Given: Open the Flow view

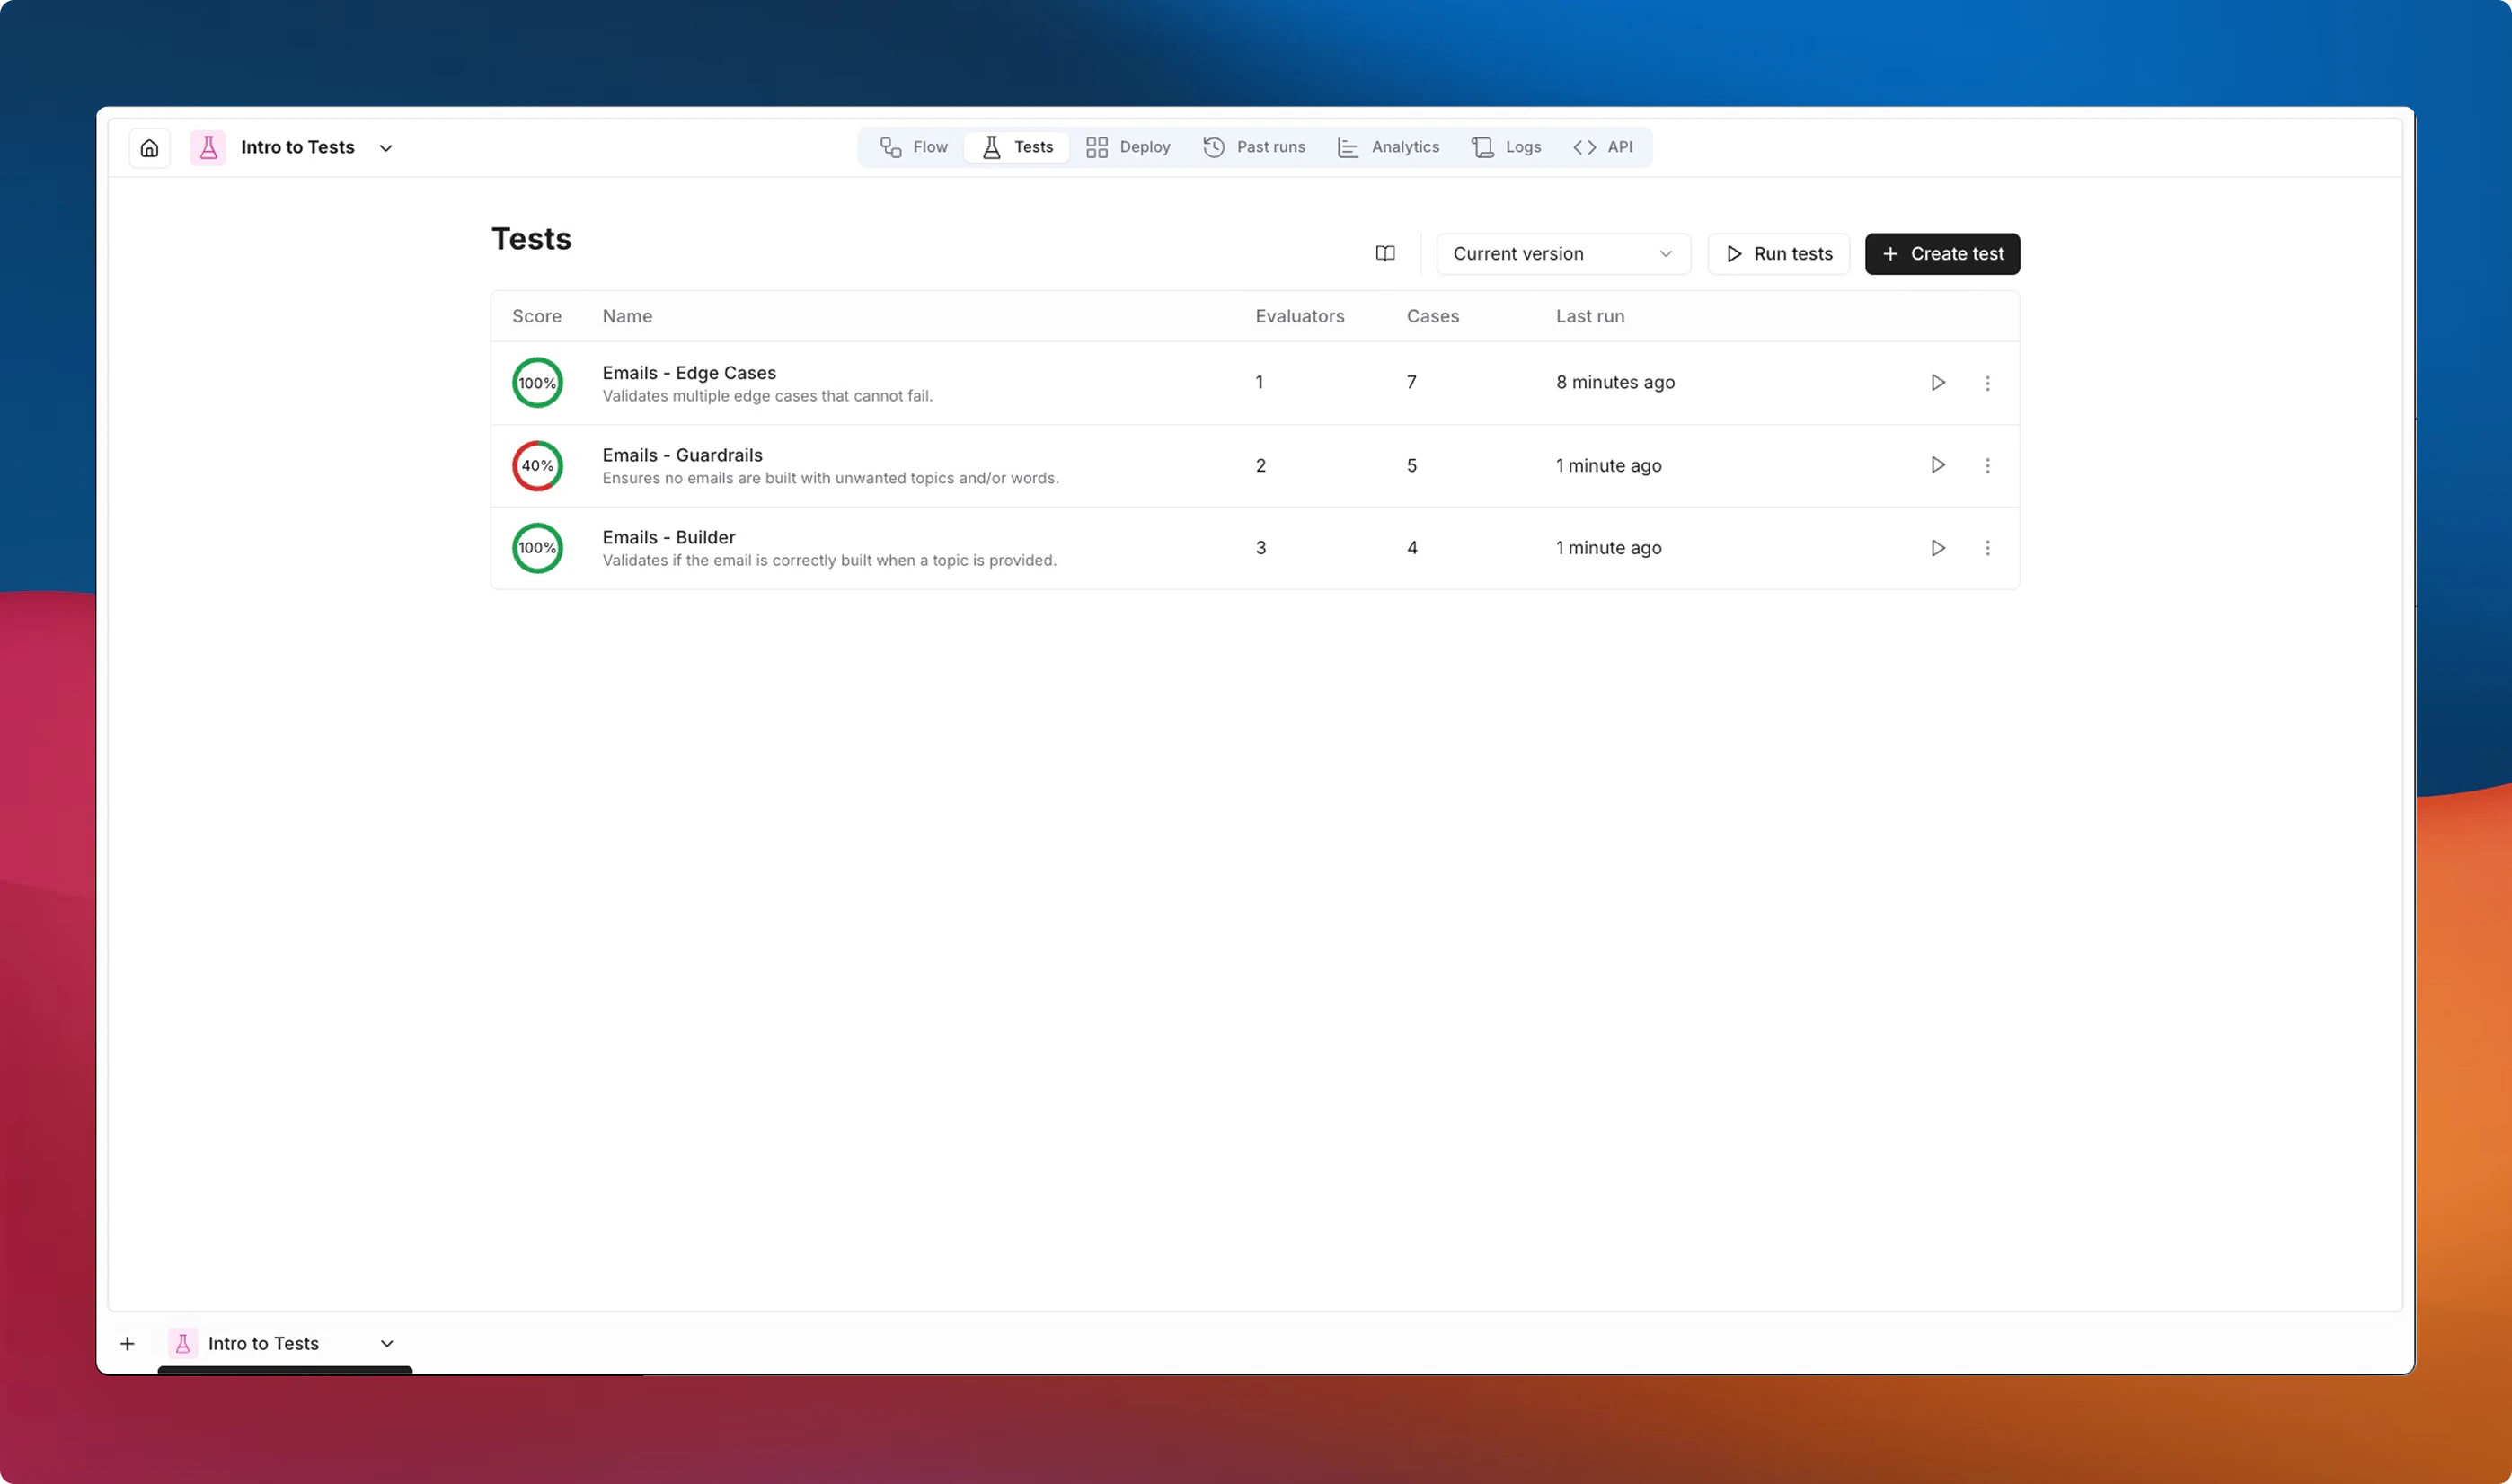Looking at the screenshot, I should (912, 147).
